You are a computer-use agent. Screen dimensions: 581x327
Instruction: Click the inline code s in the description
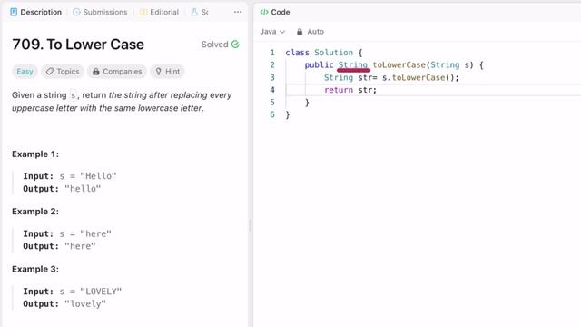(73, 95)
